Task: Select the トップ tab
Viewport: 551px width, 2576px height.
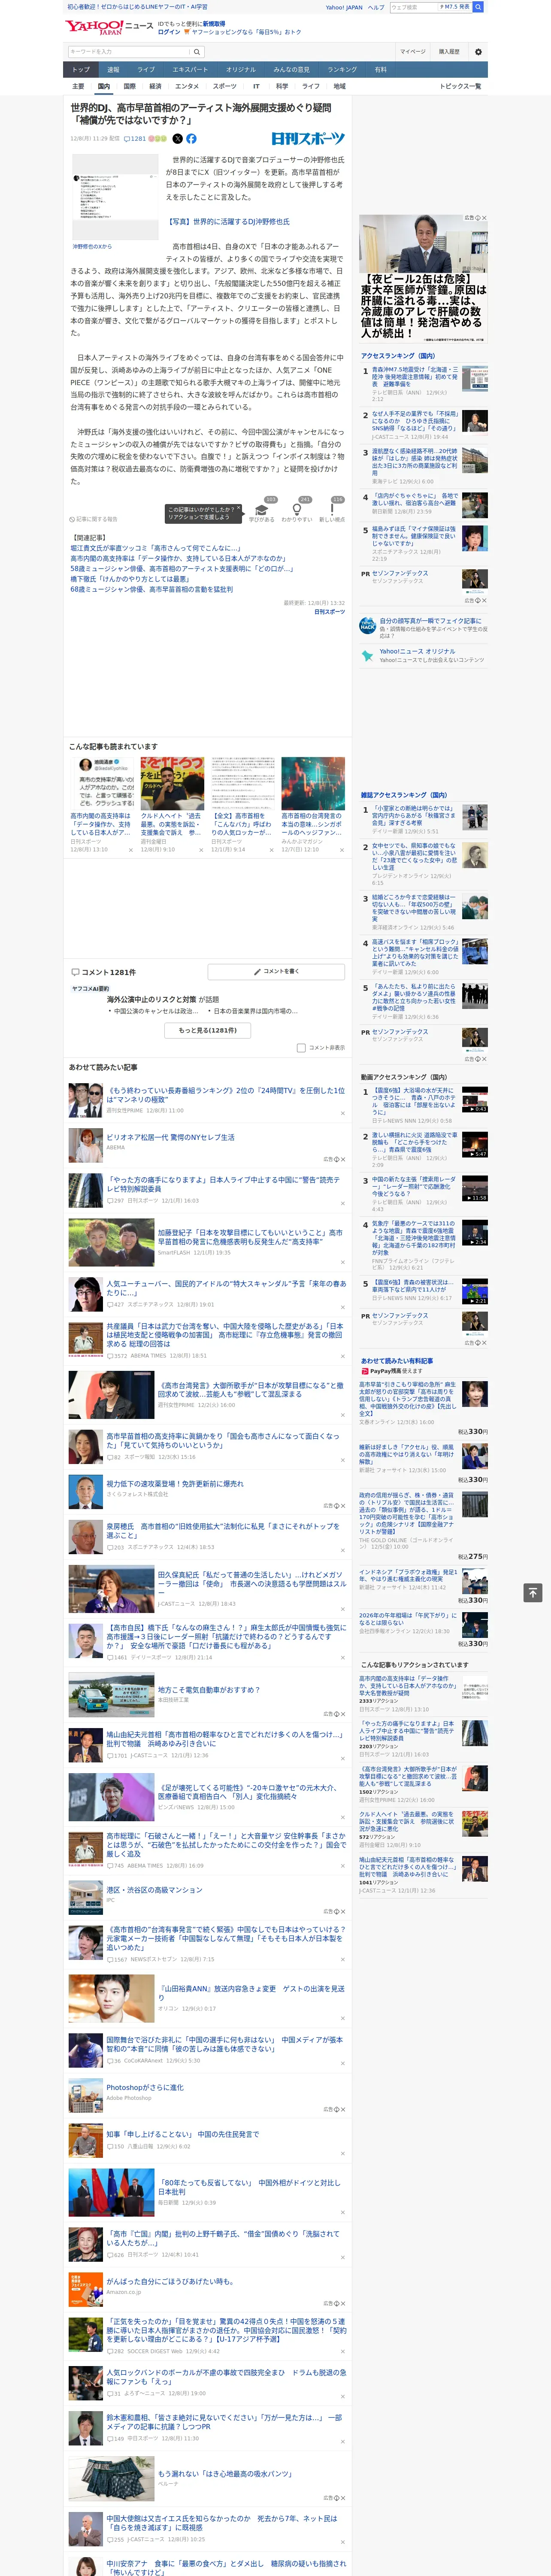Action: point(81,70)
